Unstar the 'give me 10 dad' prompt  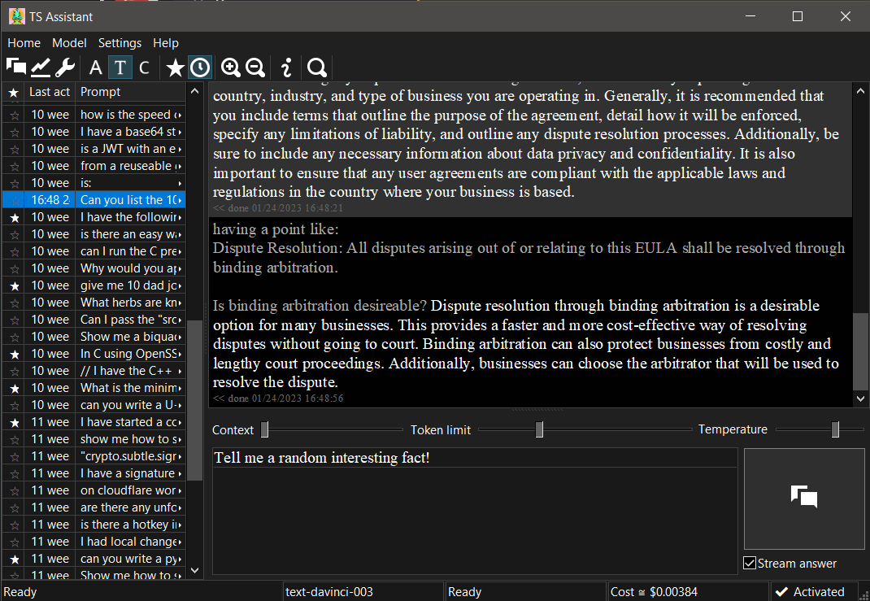[x=14, y=285]
